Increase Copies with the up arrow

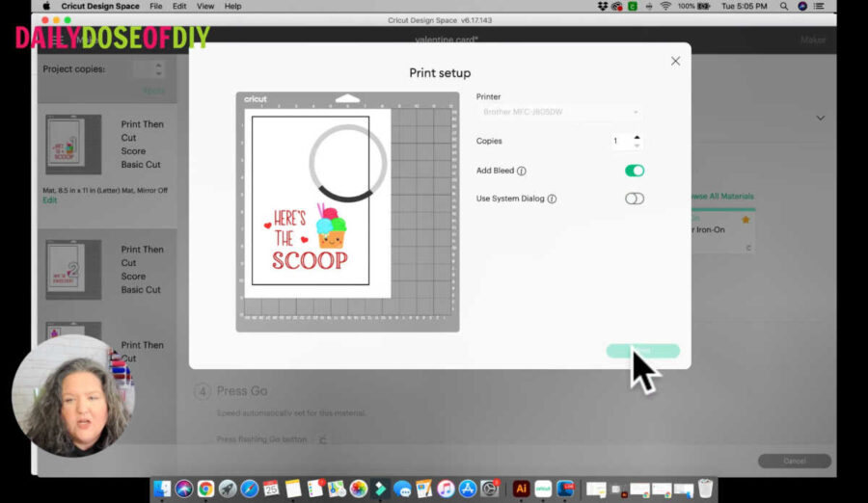point(637,137)
